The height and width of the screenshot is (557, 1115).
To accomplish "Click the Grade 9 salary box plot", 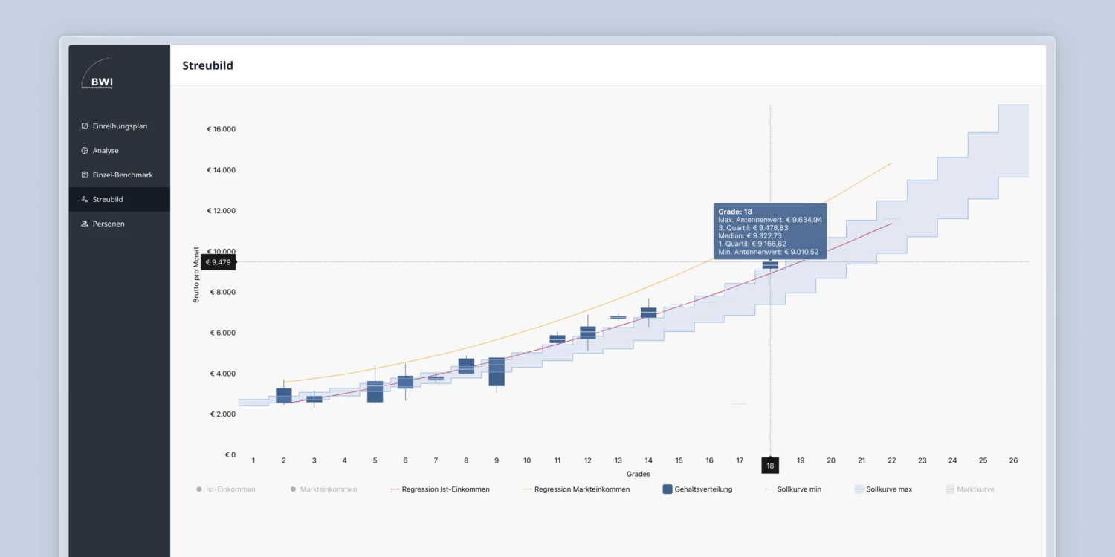I will tap(497, 371).
